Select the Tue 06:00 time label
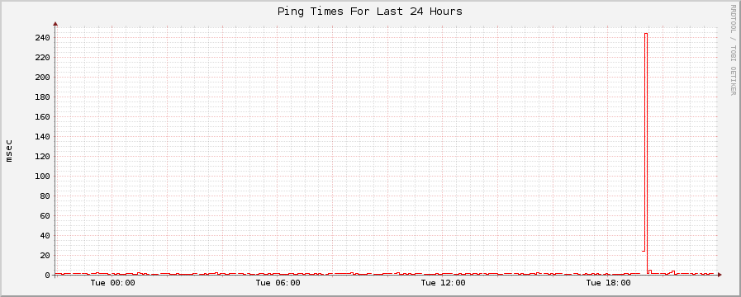Image resolution: width=741 pixels, height=297 pixels. pos(278,283)
